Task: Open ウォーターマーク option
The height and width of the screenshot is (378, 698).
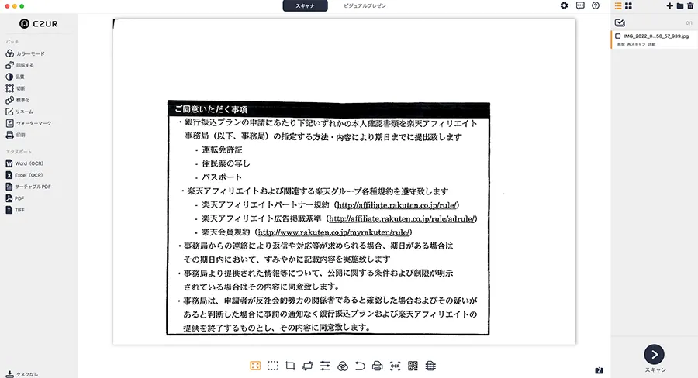Action: coord(29,123)
